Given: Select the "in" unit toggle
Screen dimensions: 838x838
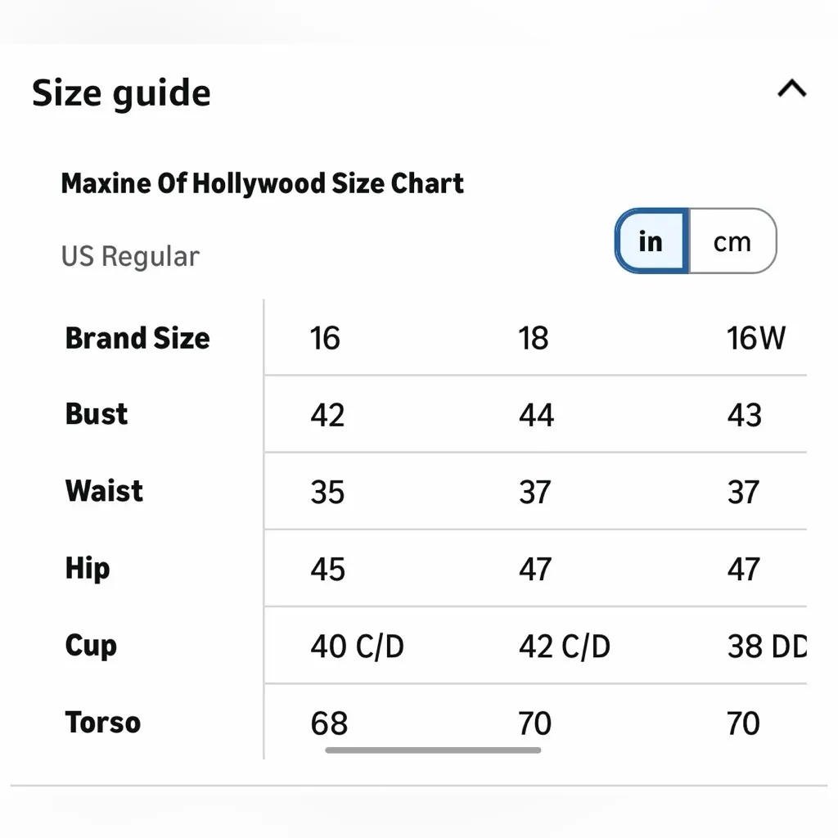Looking at the screenshot, I should [x=651, y=241].
